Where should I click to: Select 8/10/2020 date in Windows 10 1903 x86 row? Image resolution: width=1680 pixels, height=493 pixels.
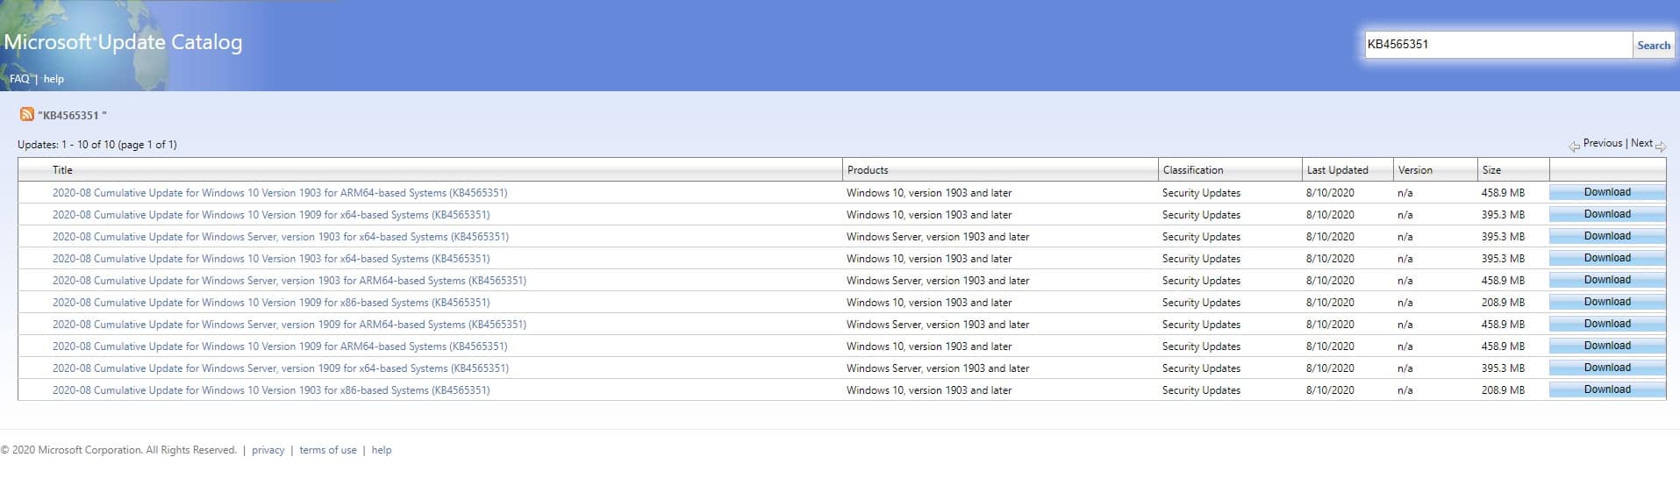(1330, 390)
